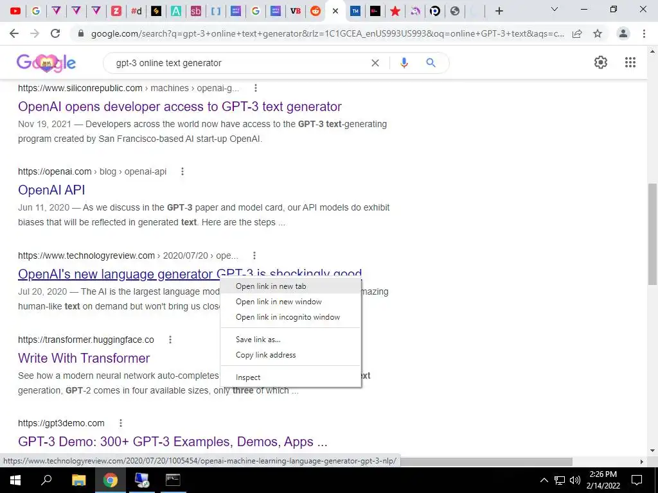Open the Google apps grid

(x=630, y=62)
